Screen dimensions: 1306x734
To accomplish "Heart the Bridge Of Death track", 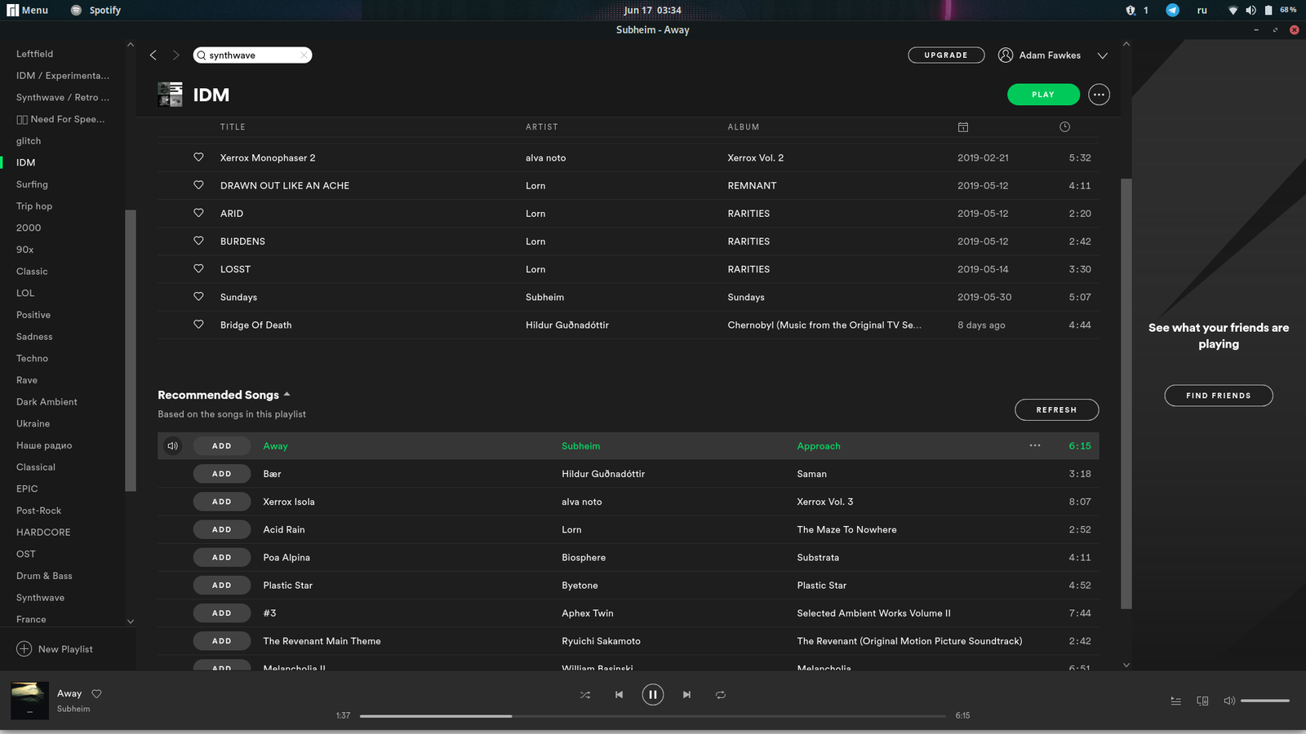I will 198,325.
